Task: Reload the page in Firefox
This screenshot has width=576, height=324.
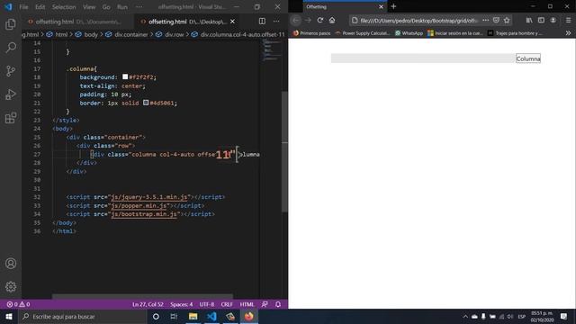Action: click(320, 20)
